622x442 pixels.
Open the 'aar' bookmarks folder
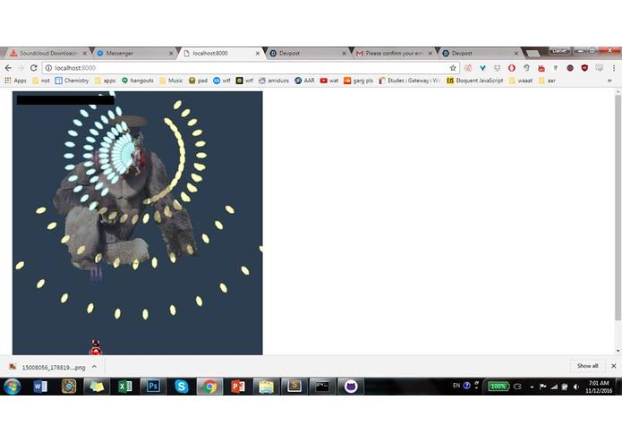[547, 81]
